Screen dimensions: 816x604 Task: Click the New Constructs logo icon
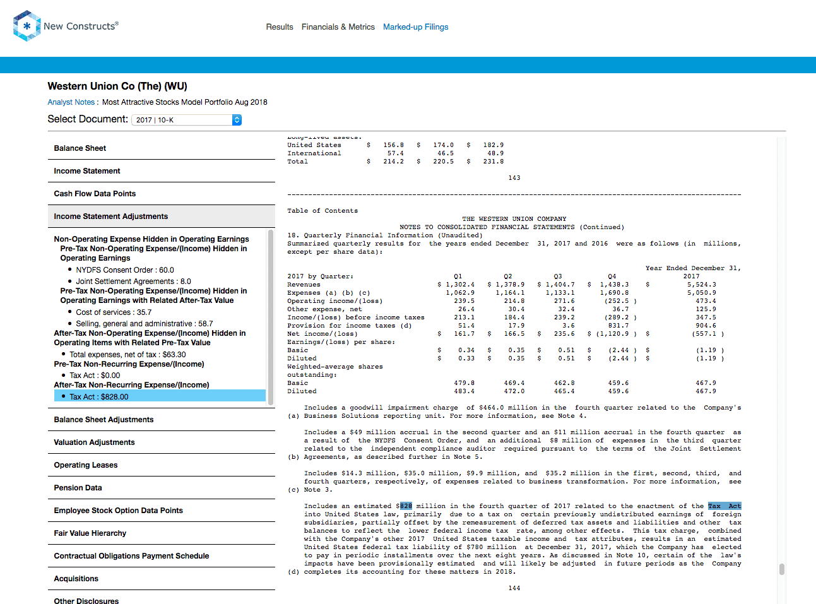[x=27, y=26]
